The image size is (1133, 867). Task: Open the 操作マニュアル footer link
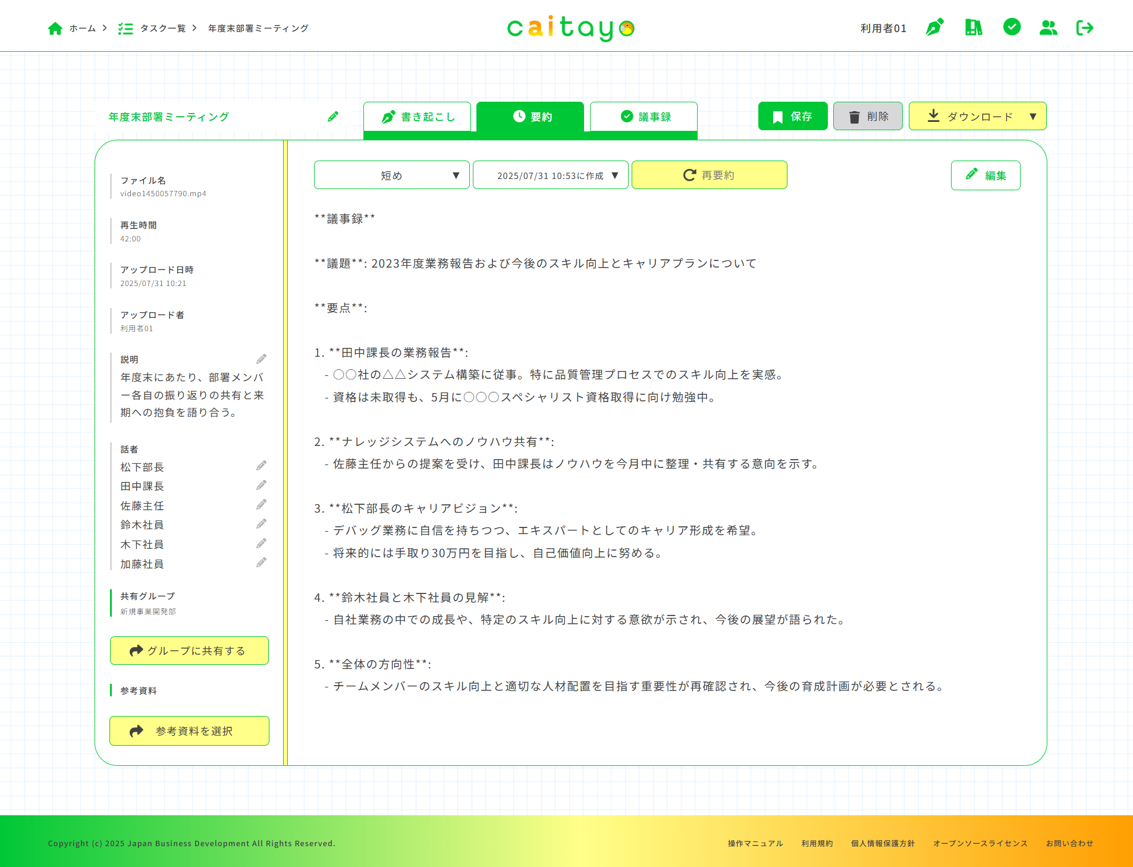tap(755, 843)
